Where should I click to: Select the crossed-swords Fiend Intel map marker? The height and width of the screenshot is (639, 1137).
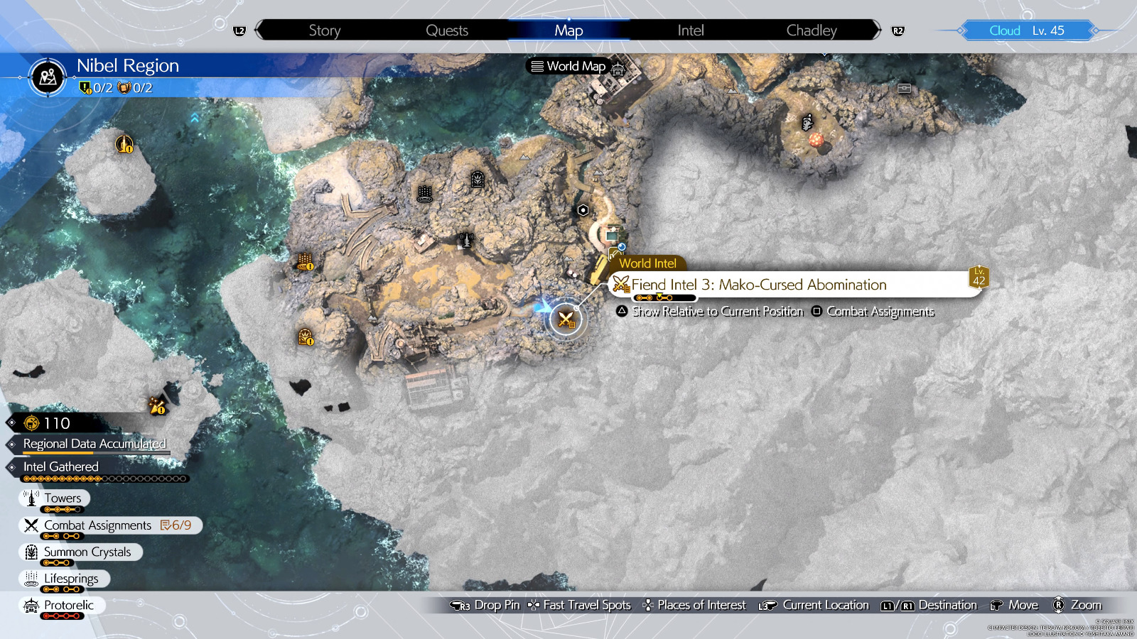click(x=566, y=319)
